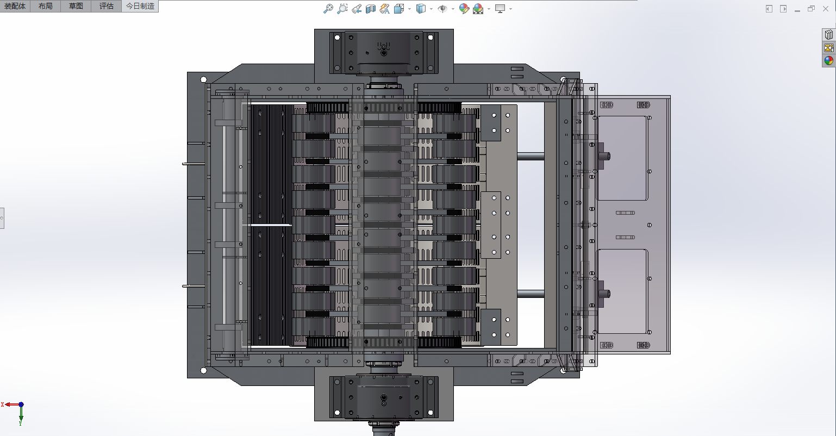The height and width of the screenshot is (436, 836).
Task: Click the View Orientation cube icon
Action: tap(398, 9)
